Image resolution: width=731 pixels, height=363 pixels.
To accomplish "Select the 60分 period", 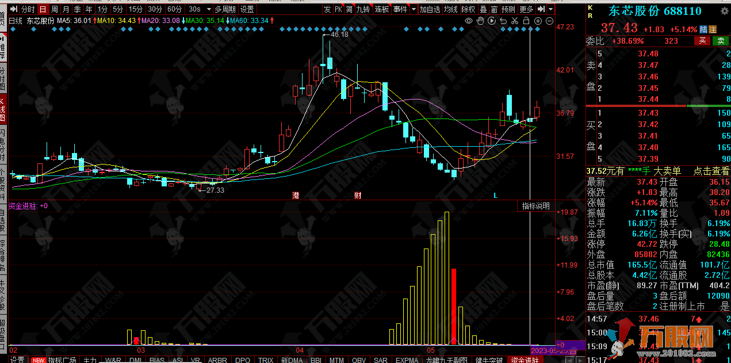I will (x=174, y=9).
